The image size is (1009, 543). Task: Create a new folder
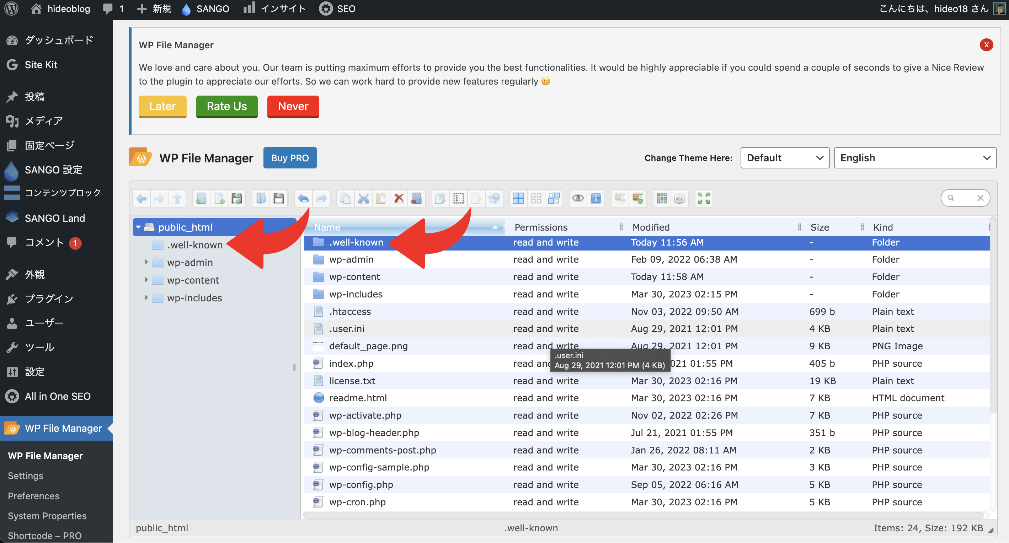click(201, 199)
